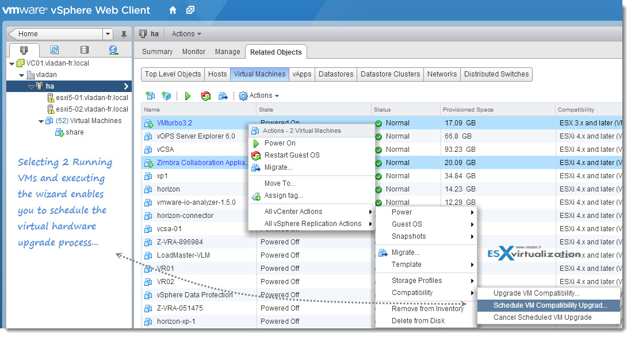Open VMs and Templates navigator tab icon

(x=54, y=49)
